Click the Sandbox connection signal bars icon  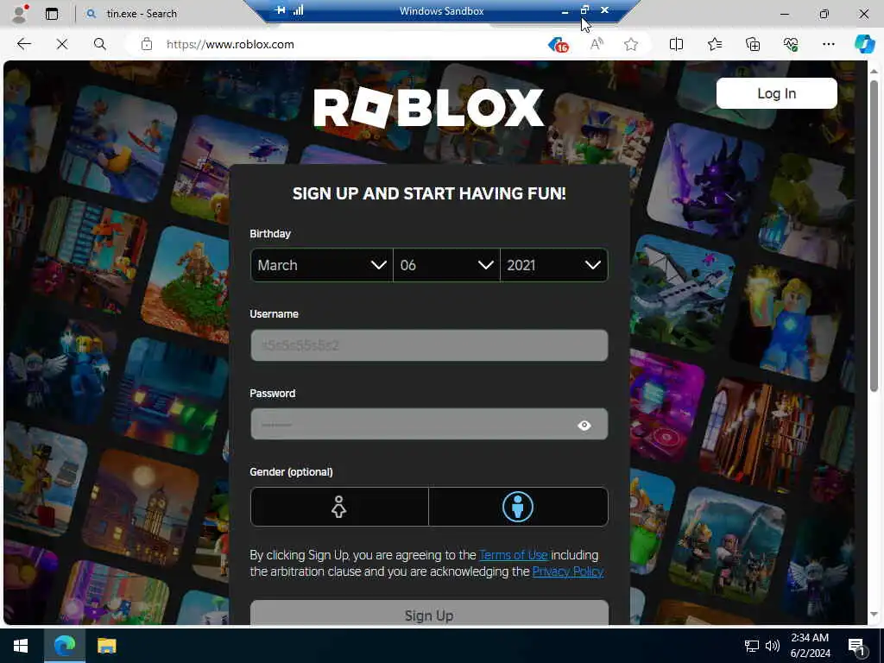[x=298, y=10]
